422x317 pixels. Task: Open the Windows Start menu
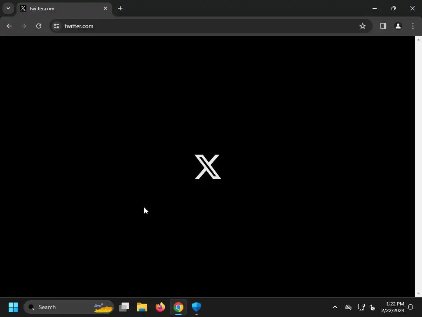pos(13,307)
